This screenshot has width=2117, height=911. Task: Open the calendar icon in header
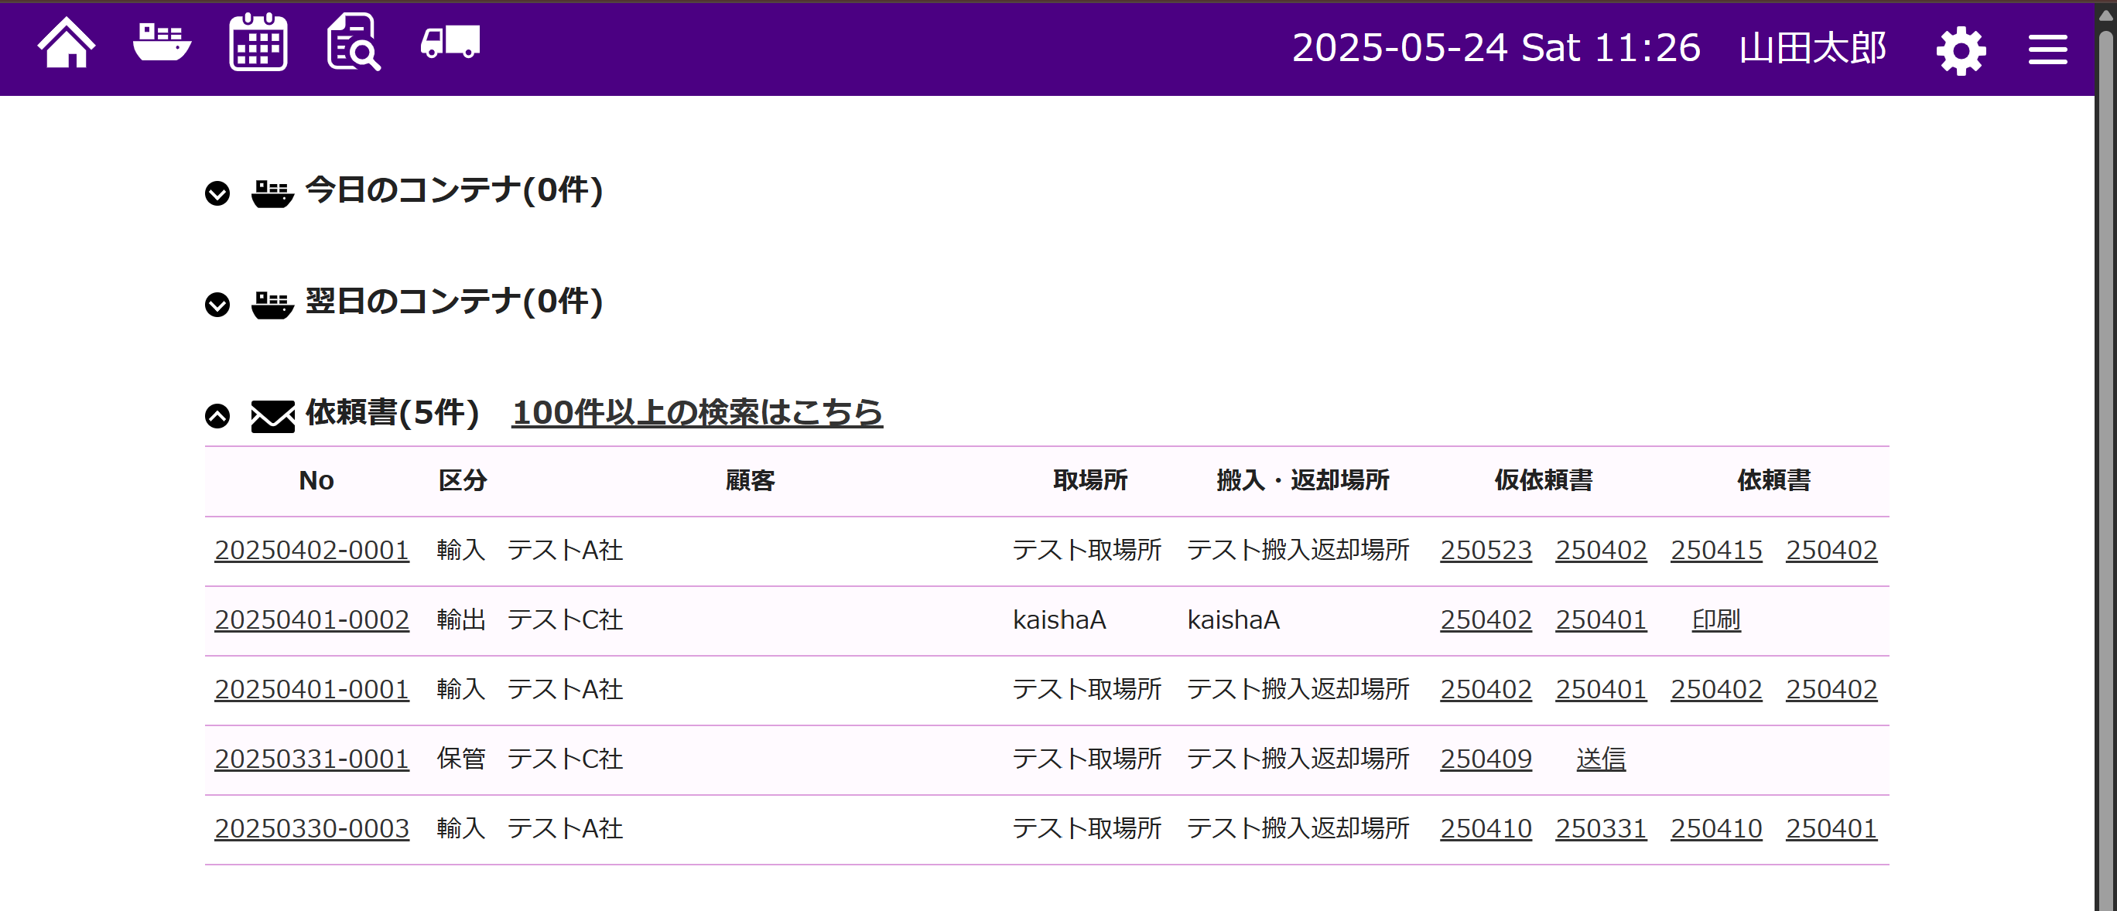click(258, 42)
